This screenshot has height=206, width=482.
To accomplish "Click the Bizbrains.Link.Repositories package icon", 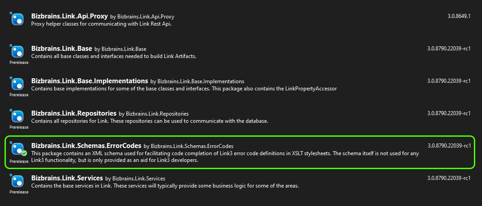I will click(x=17, y=116).
